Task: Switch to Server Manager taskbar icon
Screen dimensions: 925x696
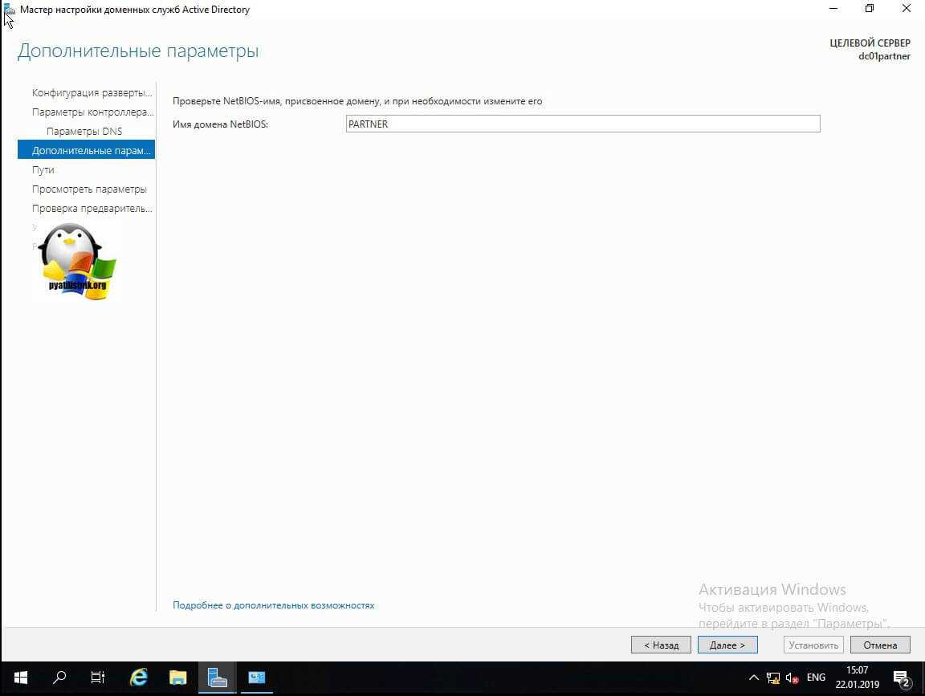Action: tap(217, 678)
